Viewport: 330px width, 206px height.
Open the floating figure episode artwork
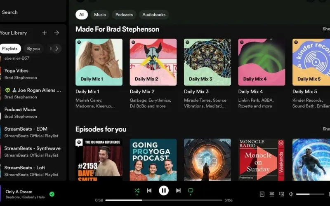coord(311,160)
